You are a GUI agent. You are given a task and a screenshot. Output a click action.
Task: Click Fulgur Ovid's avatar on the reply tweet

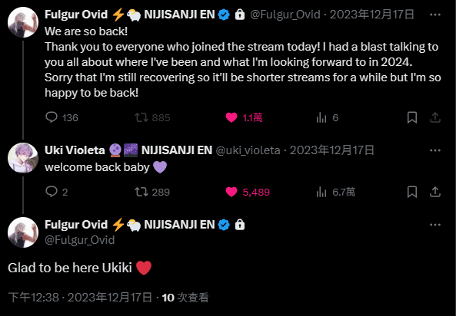point(23,232)
